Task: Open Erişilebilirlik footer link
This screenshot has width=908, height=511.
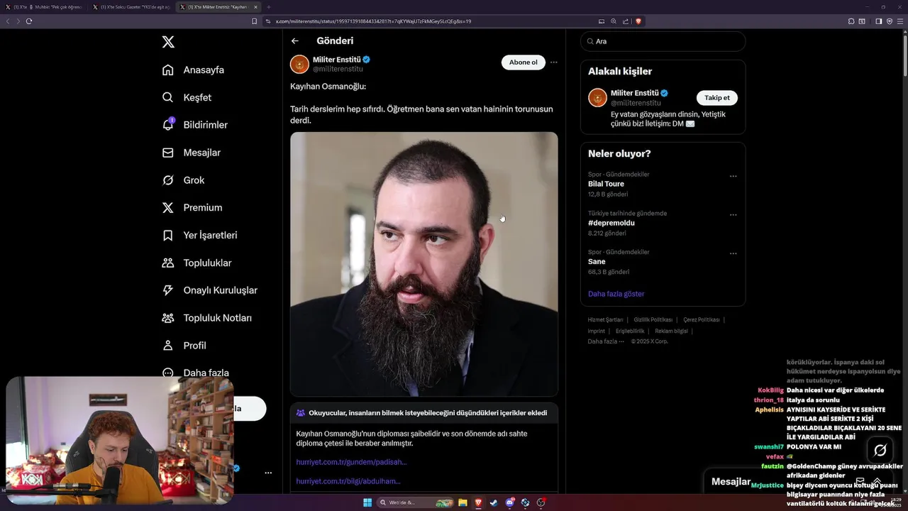Action: 630,331
